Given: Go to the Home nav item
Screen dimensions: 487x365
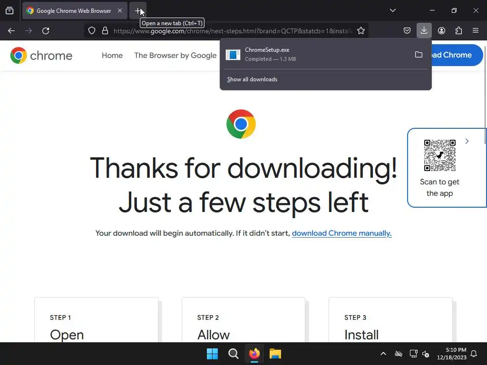Looking at the screenshot, I should click(x=112, y=56).
